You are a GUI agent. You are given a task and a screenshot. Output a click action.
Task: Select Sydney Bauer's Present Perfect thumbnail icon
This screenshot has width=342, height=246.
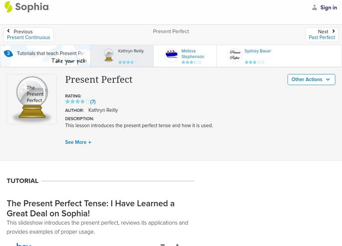click(234, 55)
